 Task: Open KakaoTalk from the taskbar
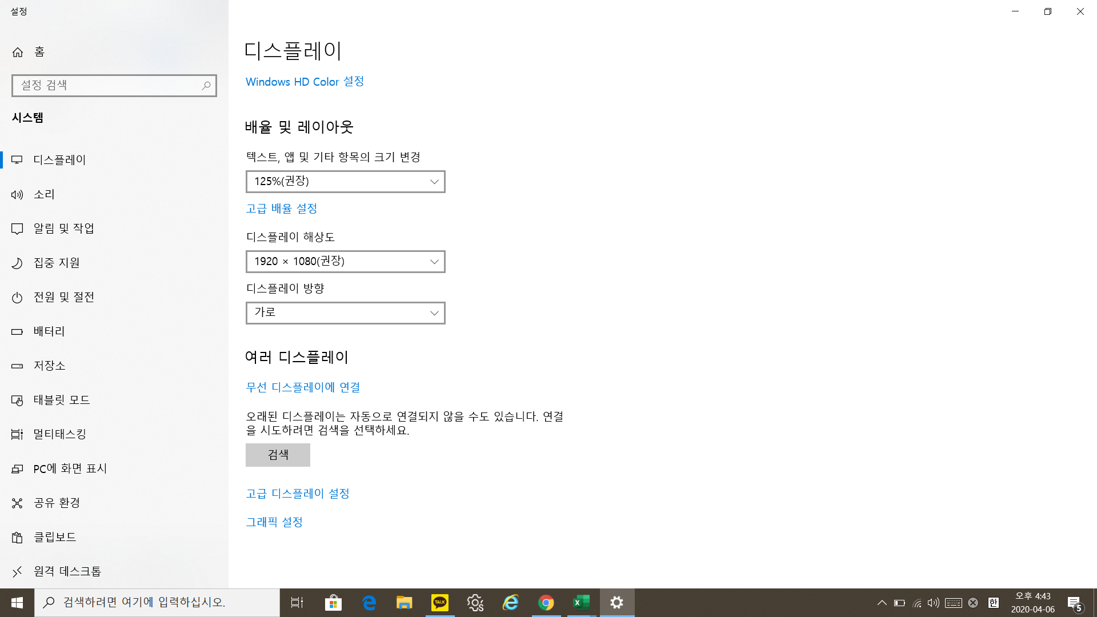[x=439, y=603]
